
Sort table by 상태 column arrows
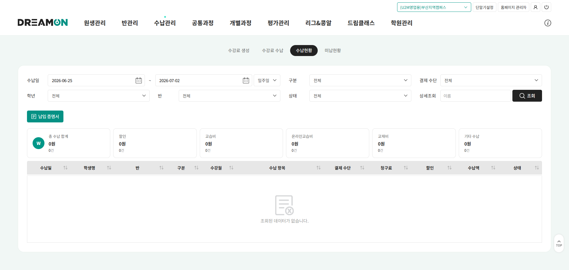tap(536, 168)
